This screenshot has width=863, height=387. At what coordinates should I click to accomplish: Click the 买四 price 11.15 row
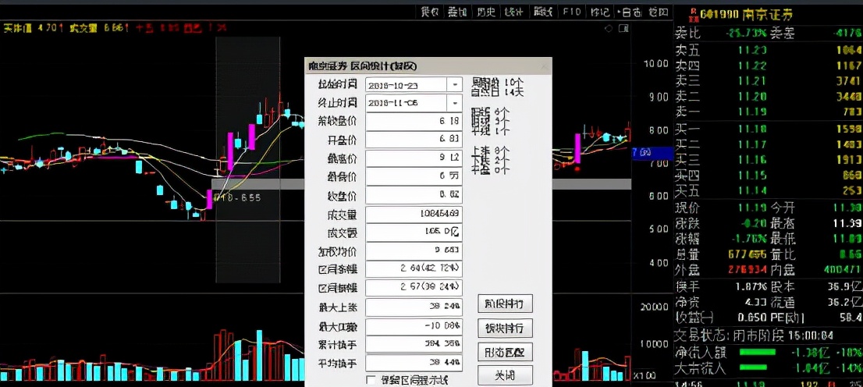(x=769, y=175)
